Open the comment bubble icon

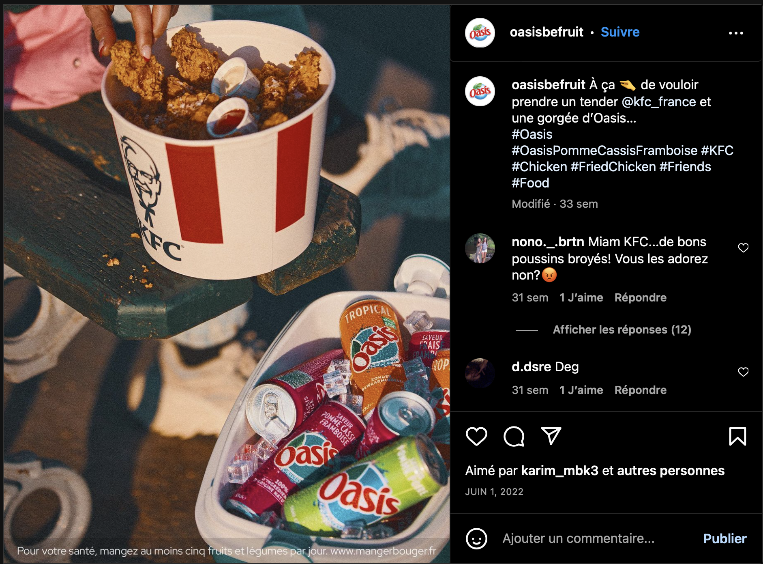(514, 437)
